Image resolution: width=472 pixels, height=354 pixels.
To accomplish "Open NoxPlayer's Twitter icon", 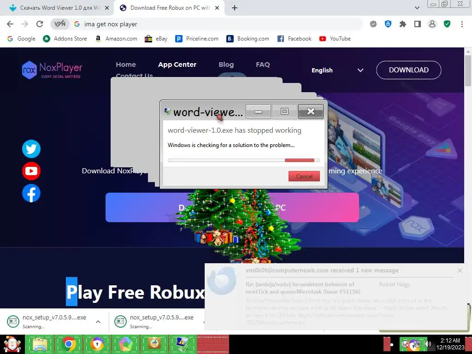I will [31, 149].
